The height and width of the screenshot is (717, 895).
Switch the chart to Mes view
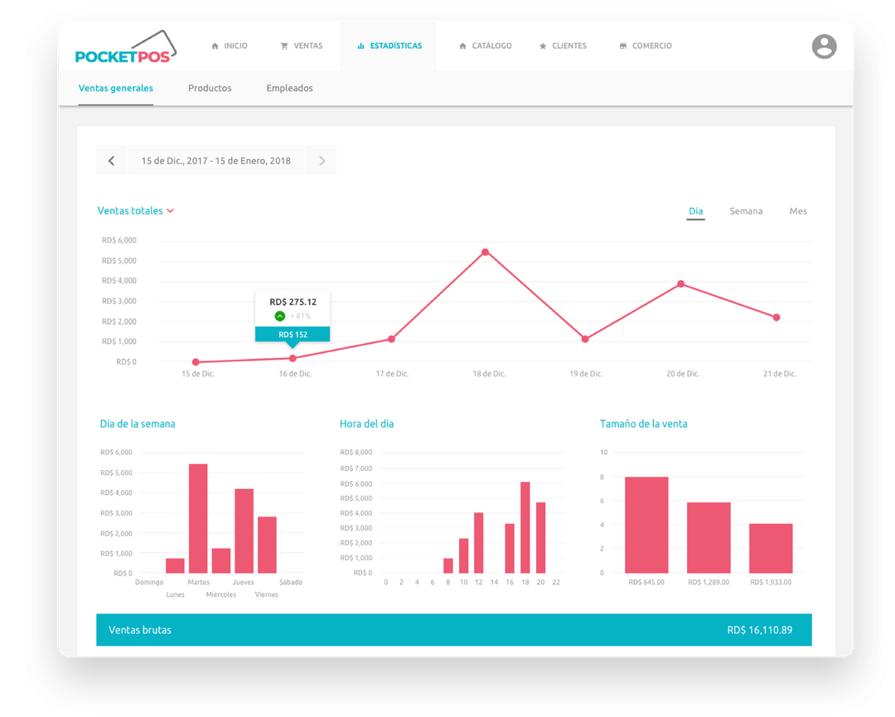click(x=797, y=211)
